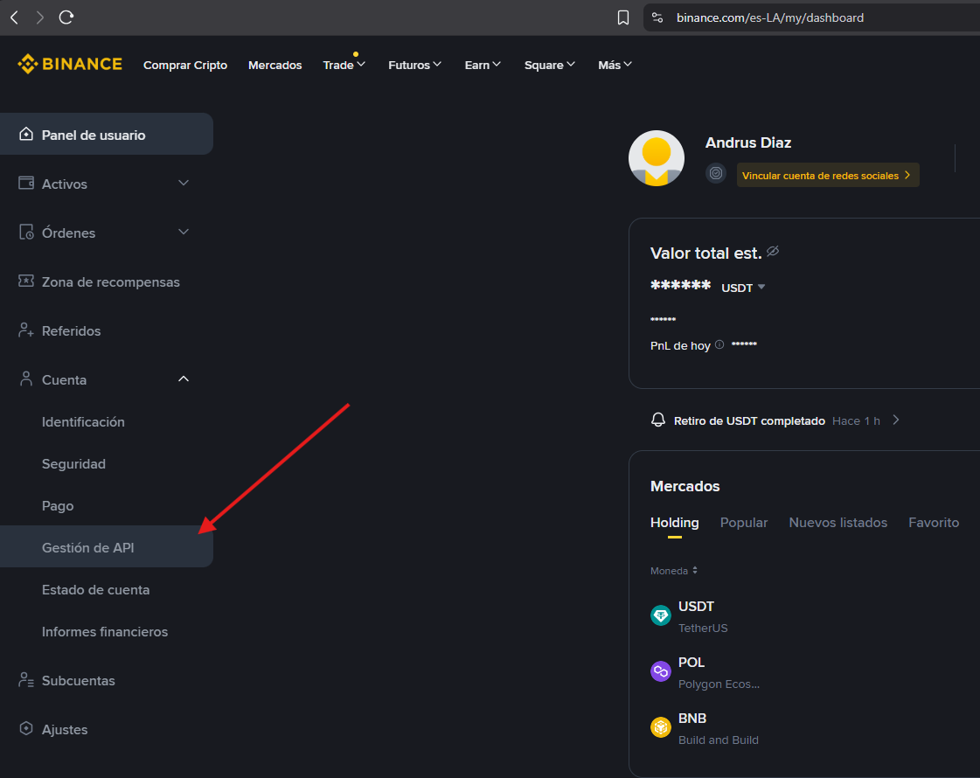Click the BNB coin icon
The width and height of the screenshot is (980, 778).
[661, 727]
